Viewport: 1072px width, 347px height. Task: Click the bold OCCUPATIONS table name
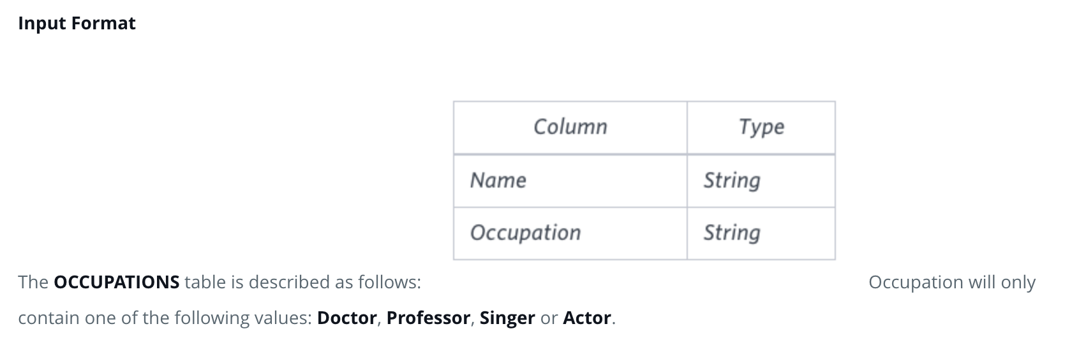pyautogui.click(x=117, y=282)
